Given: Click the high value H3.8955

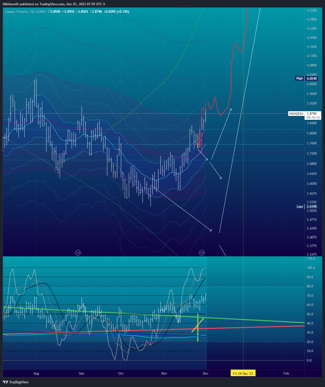Looking at the screenshot, I should click(x=68, y=12).
